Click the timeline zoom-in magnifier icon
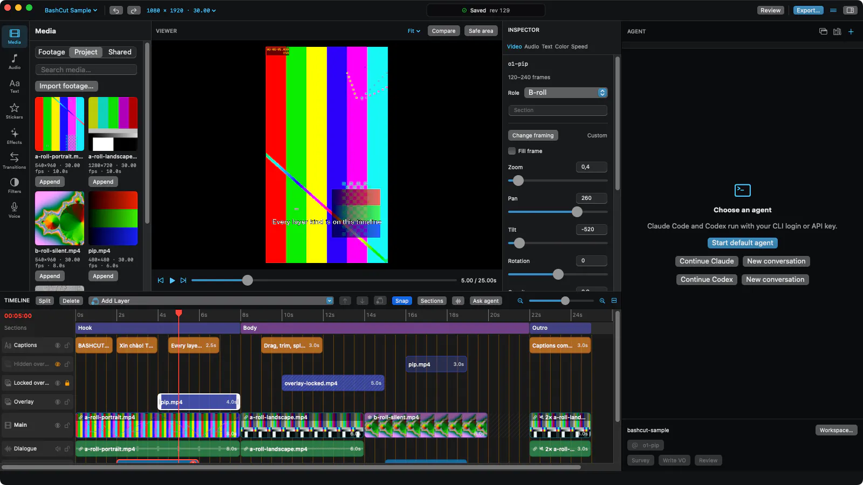Screen dimensions: 863x485 click(602, 301)
